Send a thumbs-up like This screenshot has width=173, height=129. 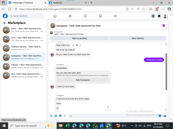pos(165,116)
